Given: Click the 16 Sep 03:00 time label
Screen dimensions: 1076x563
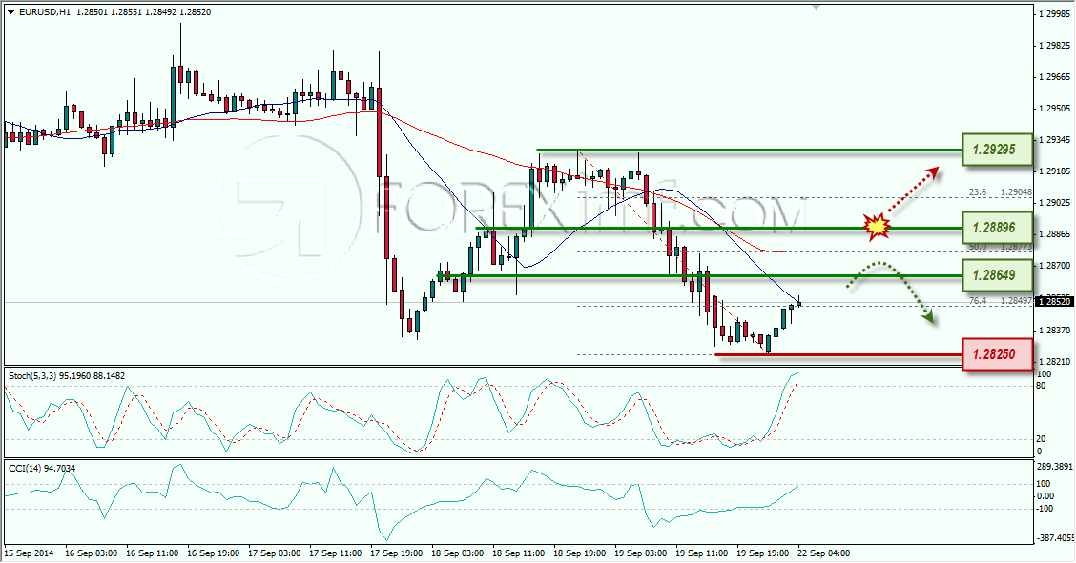Looking at the screenshot, I should [92, 553].
